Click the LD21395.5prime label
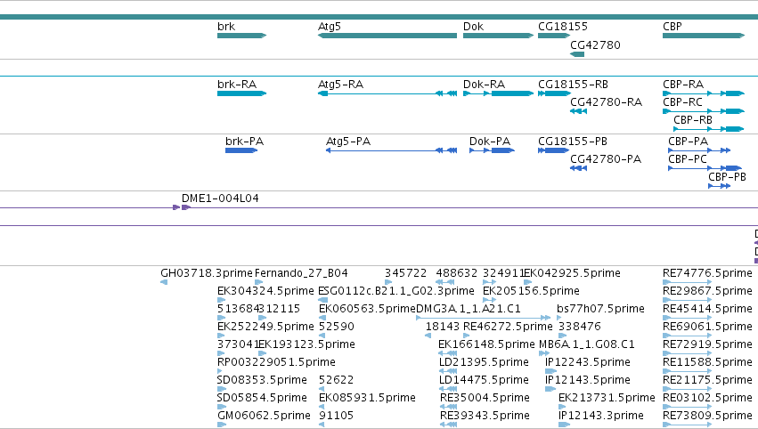 (484, 362)
